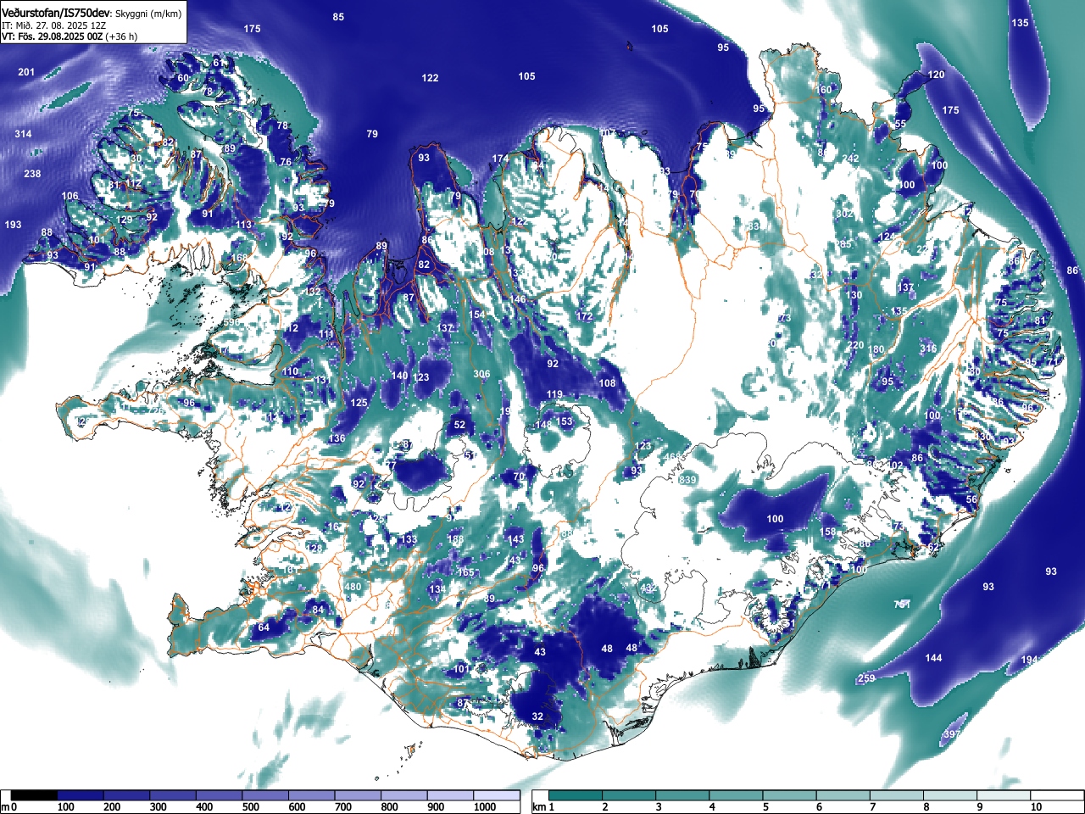Click the visibility value '172'
Viewport: 1085px width, 814px height.
[x=584, y=316]
